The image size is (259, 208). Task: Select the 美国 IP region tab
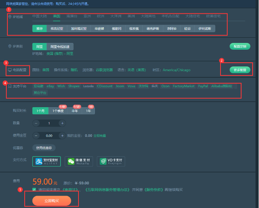(x=56, y=16)
